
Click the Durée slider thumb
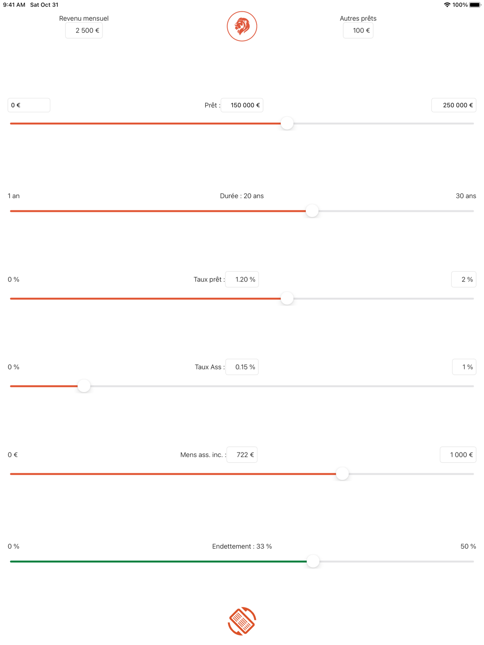(312, 211)
